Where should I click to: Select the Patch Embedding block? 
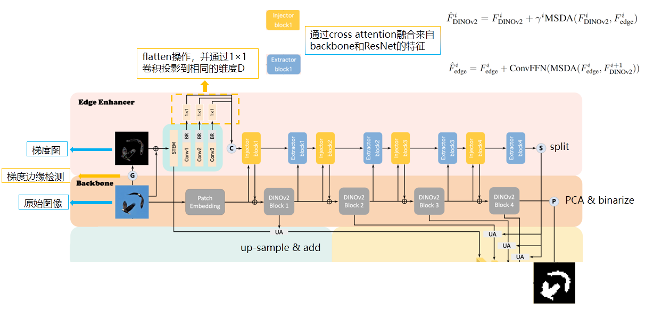coord(205,202)
